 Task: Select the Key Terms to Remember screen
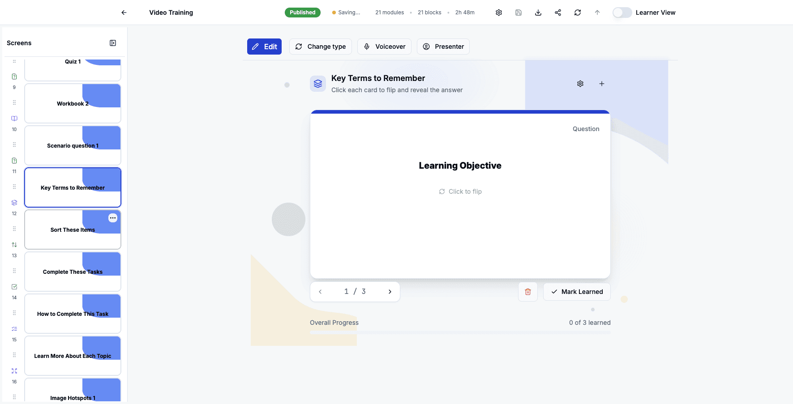point(73,187)
